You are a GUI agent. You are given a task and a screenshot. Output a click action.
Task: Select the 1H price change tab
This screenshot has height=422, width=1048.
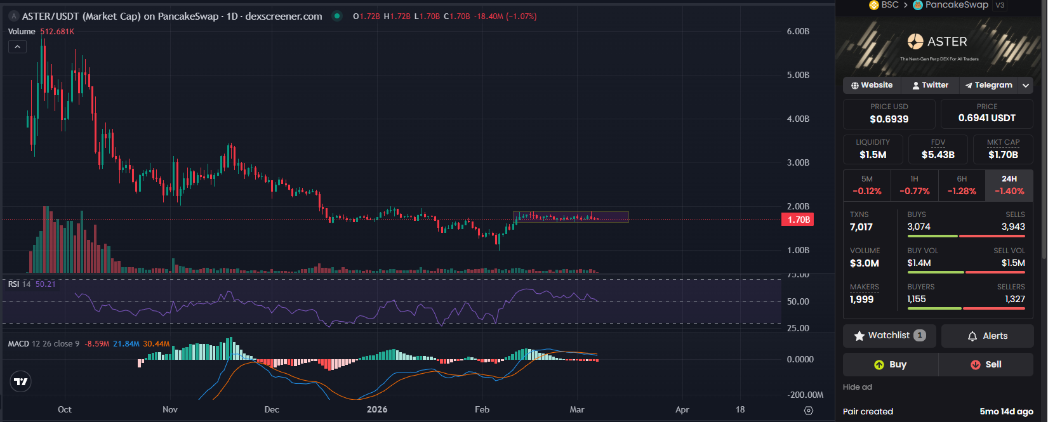pos(914,185)
